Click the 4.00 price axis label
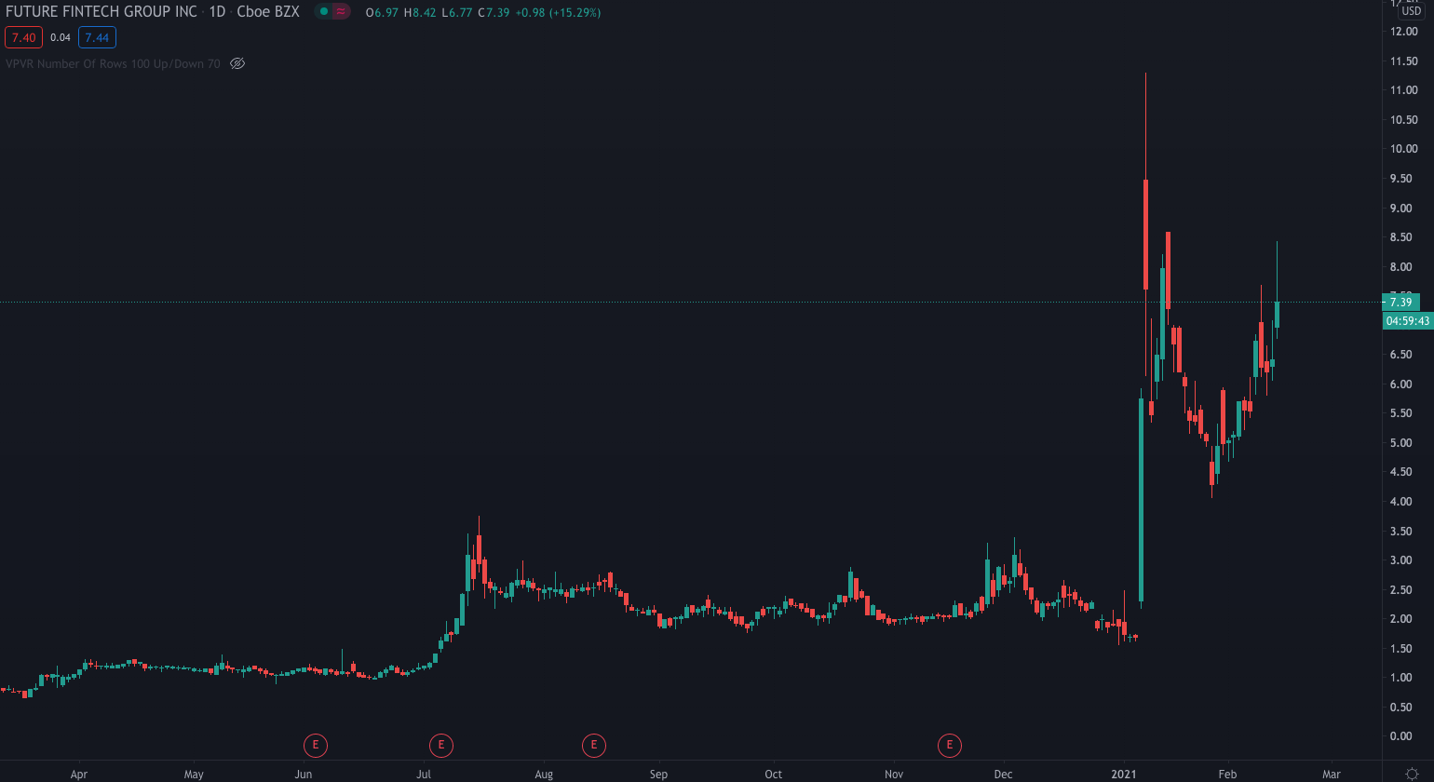 1400,502
